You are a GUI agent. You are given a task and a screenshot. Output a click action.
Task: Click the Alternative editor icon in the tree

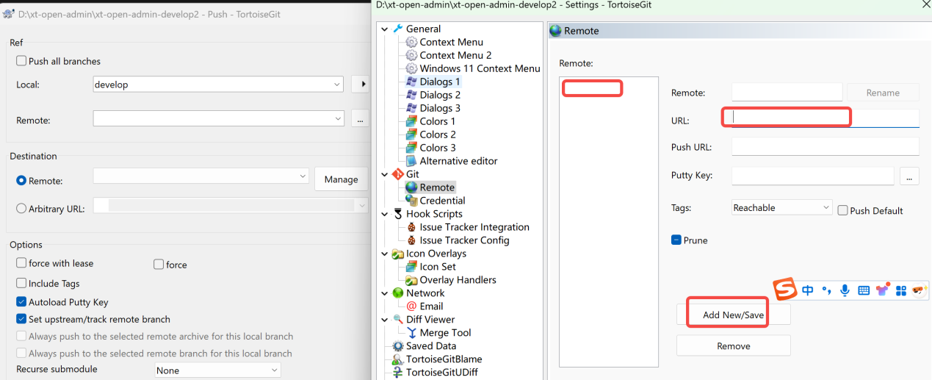click(x=411, y=161)
